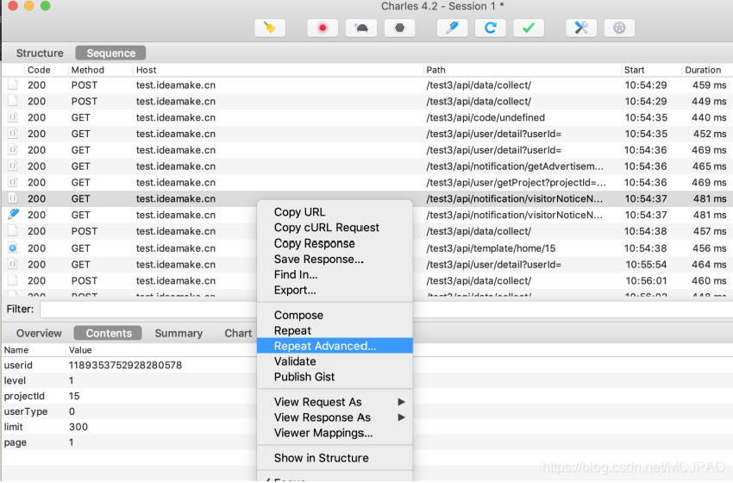
Task: Select the POST request lasting 459 ms
Action: pyautogui.click(x=367, y=85)
